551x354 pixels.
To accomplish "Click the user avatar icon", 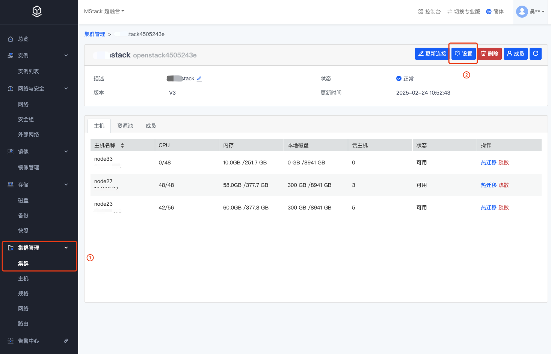I will [522, 12].
